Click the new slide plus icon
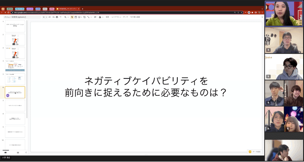Image resolution: width=304 pixels, height=162 pixels. coord(43,17)
